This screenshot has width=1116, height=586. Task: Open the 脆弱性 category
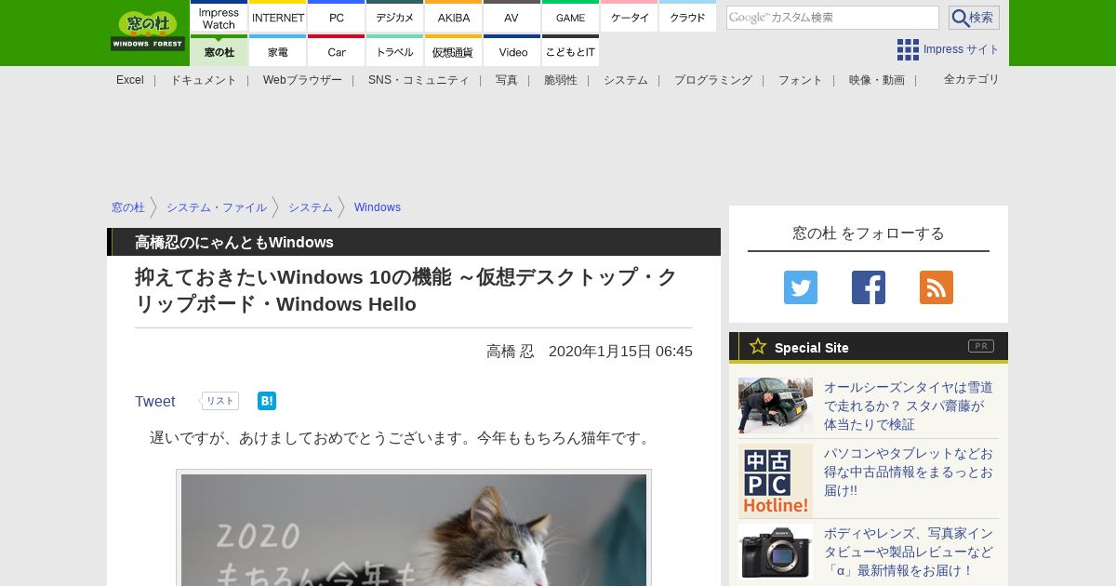click(561, 80)
